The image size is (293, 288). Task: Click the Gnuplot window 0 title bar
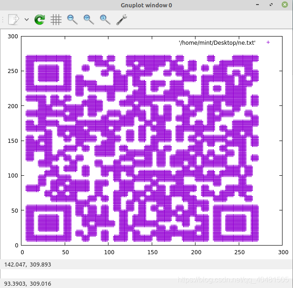146,5
